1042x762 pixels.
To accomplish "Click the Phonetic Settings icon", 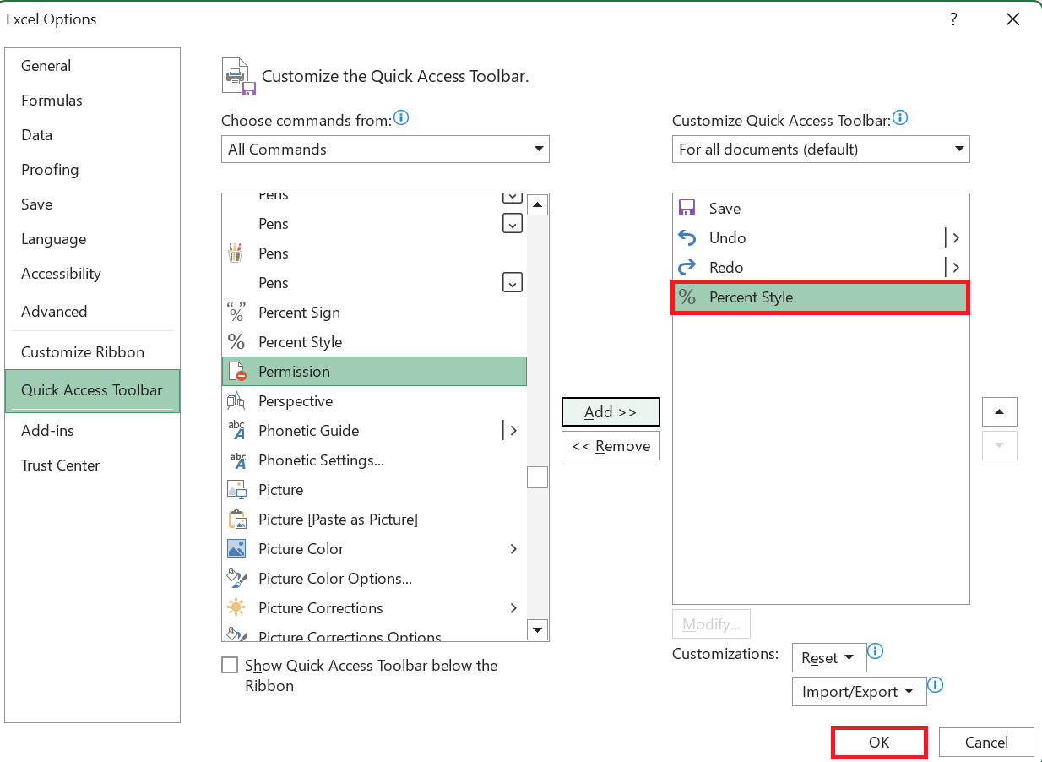I will [x=236, y=460].
